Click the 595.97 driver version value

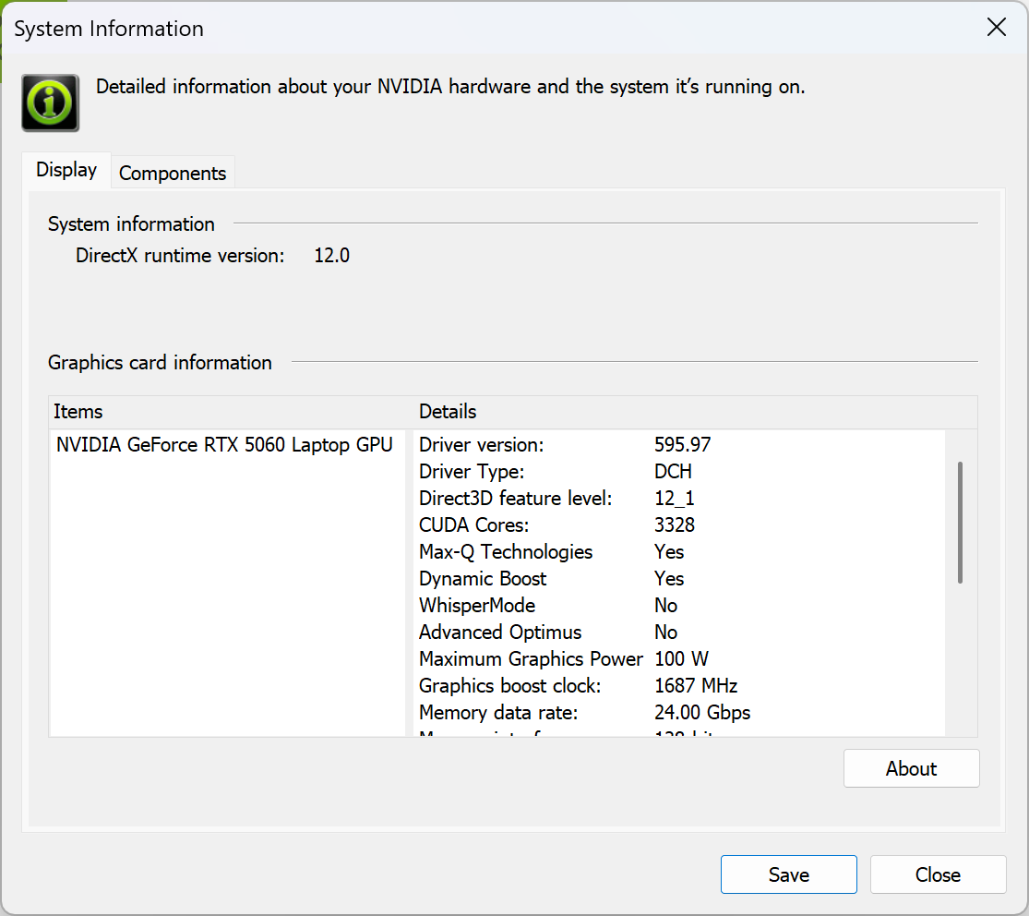(x=683, y=444)
